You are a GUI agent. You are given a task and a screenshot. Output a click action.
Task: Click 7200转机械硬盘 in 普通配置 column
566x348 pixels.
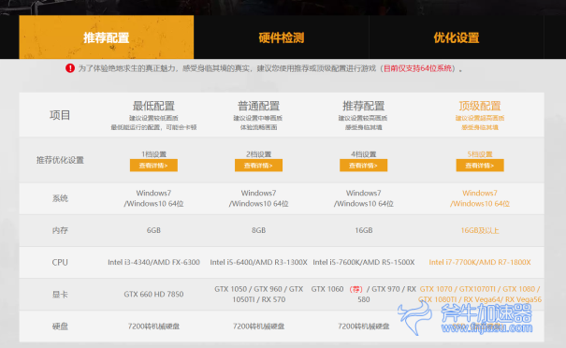(258, 326)
